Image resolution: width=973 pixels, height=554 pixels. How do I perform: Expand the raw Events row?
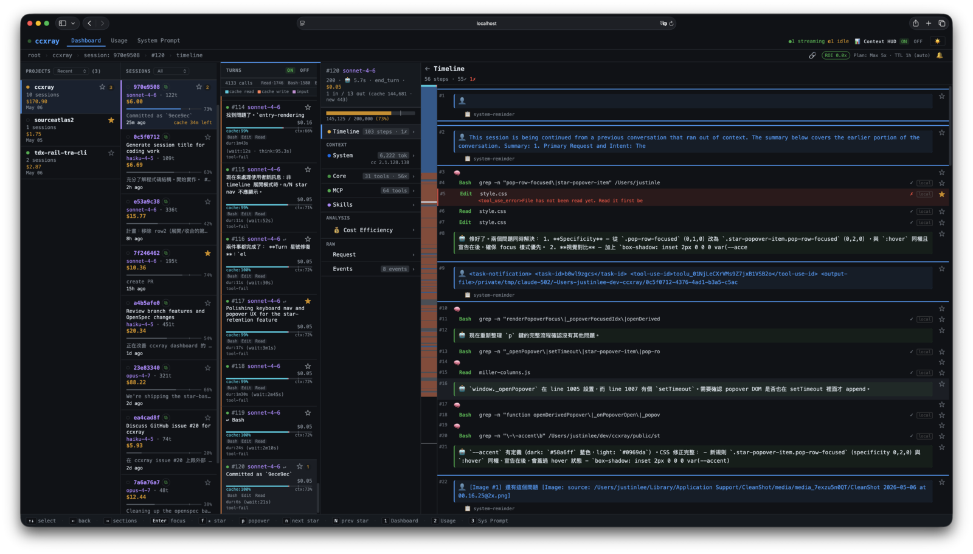[x=371, y=269]
